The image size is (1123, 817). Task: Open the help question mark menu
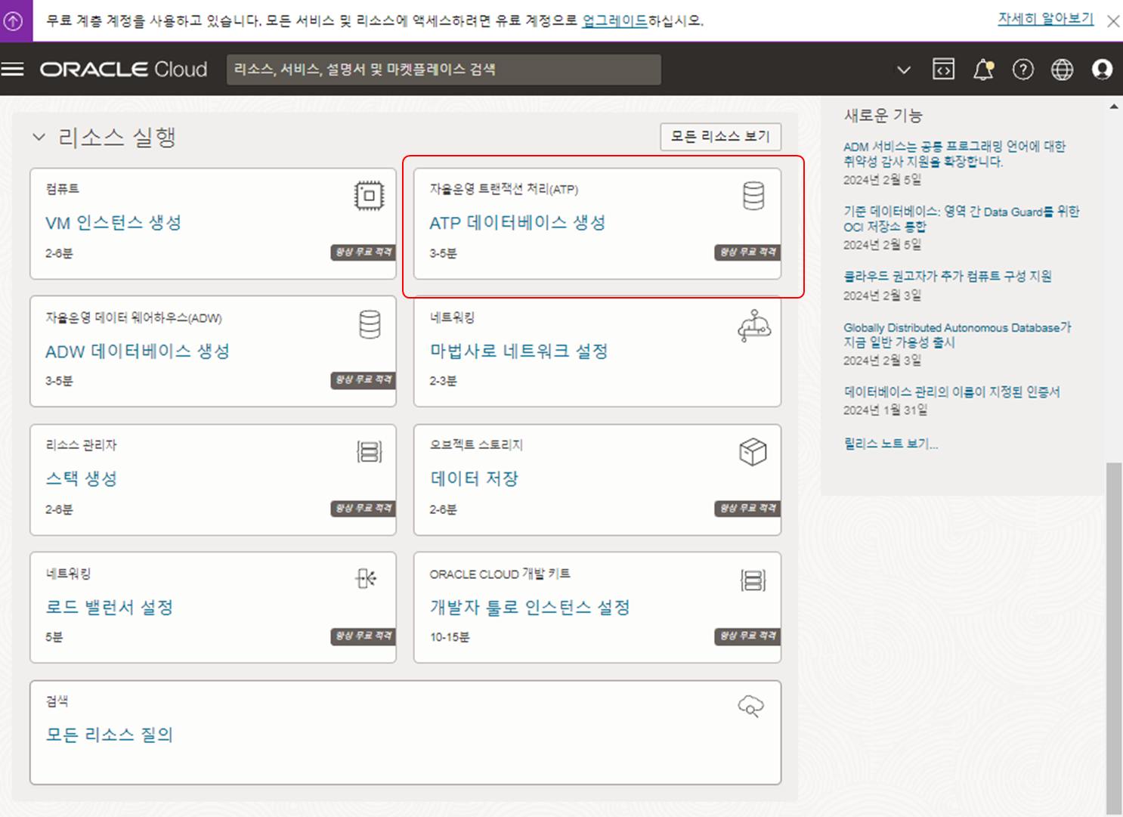click(1023, 70)
